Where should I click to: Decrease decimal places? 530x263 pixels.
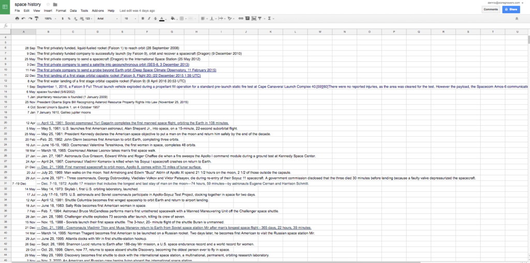(x=76, y=19)
